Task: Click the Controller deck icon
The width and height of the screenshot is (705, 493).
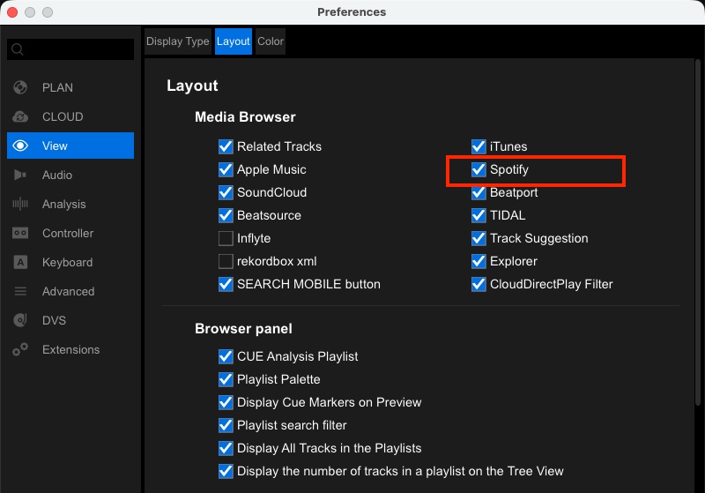Action: click(x=20, y=233)
